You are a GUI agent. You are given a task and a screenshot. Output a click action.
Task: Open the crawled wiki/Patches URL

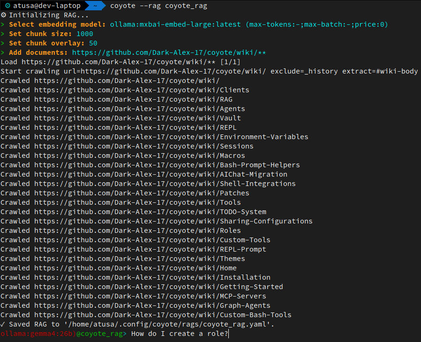pos(142,193)
